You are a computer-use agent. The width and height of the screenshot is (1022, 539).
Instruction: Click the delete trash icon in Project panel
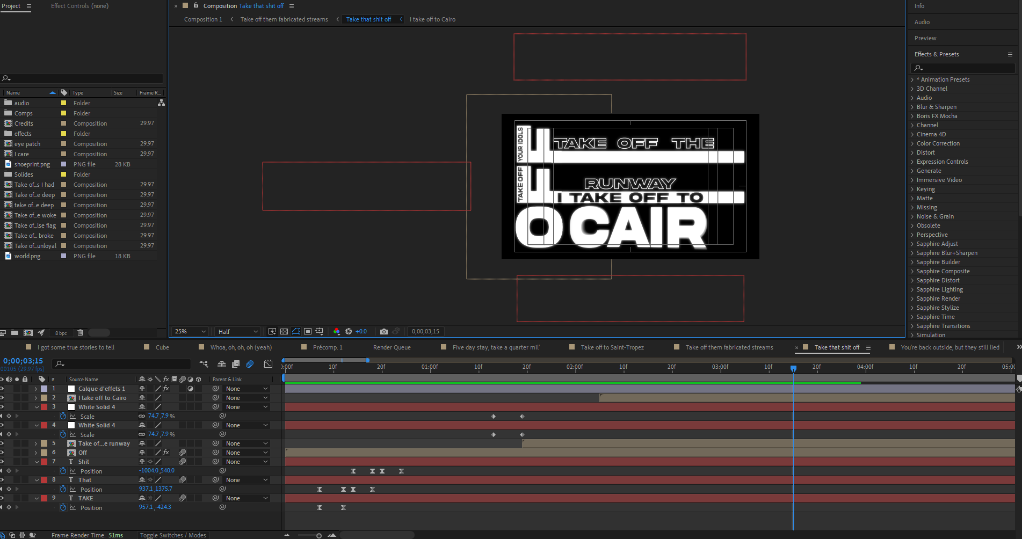(80, 333)
